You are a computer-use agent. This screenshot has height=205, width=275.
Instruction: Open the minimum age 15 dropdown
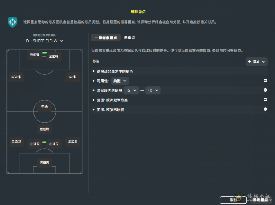click(131, 91)
